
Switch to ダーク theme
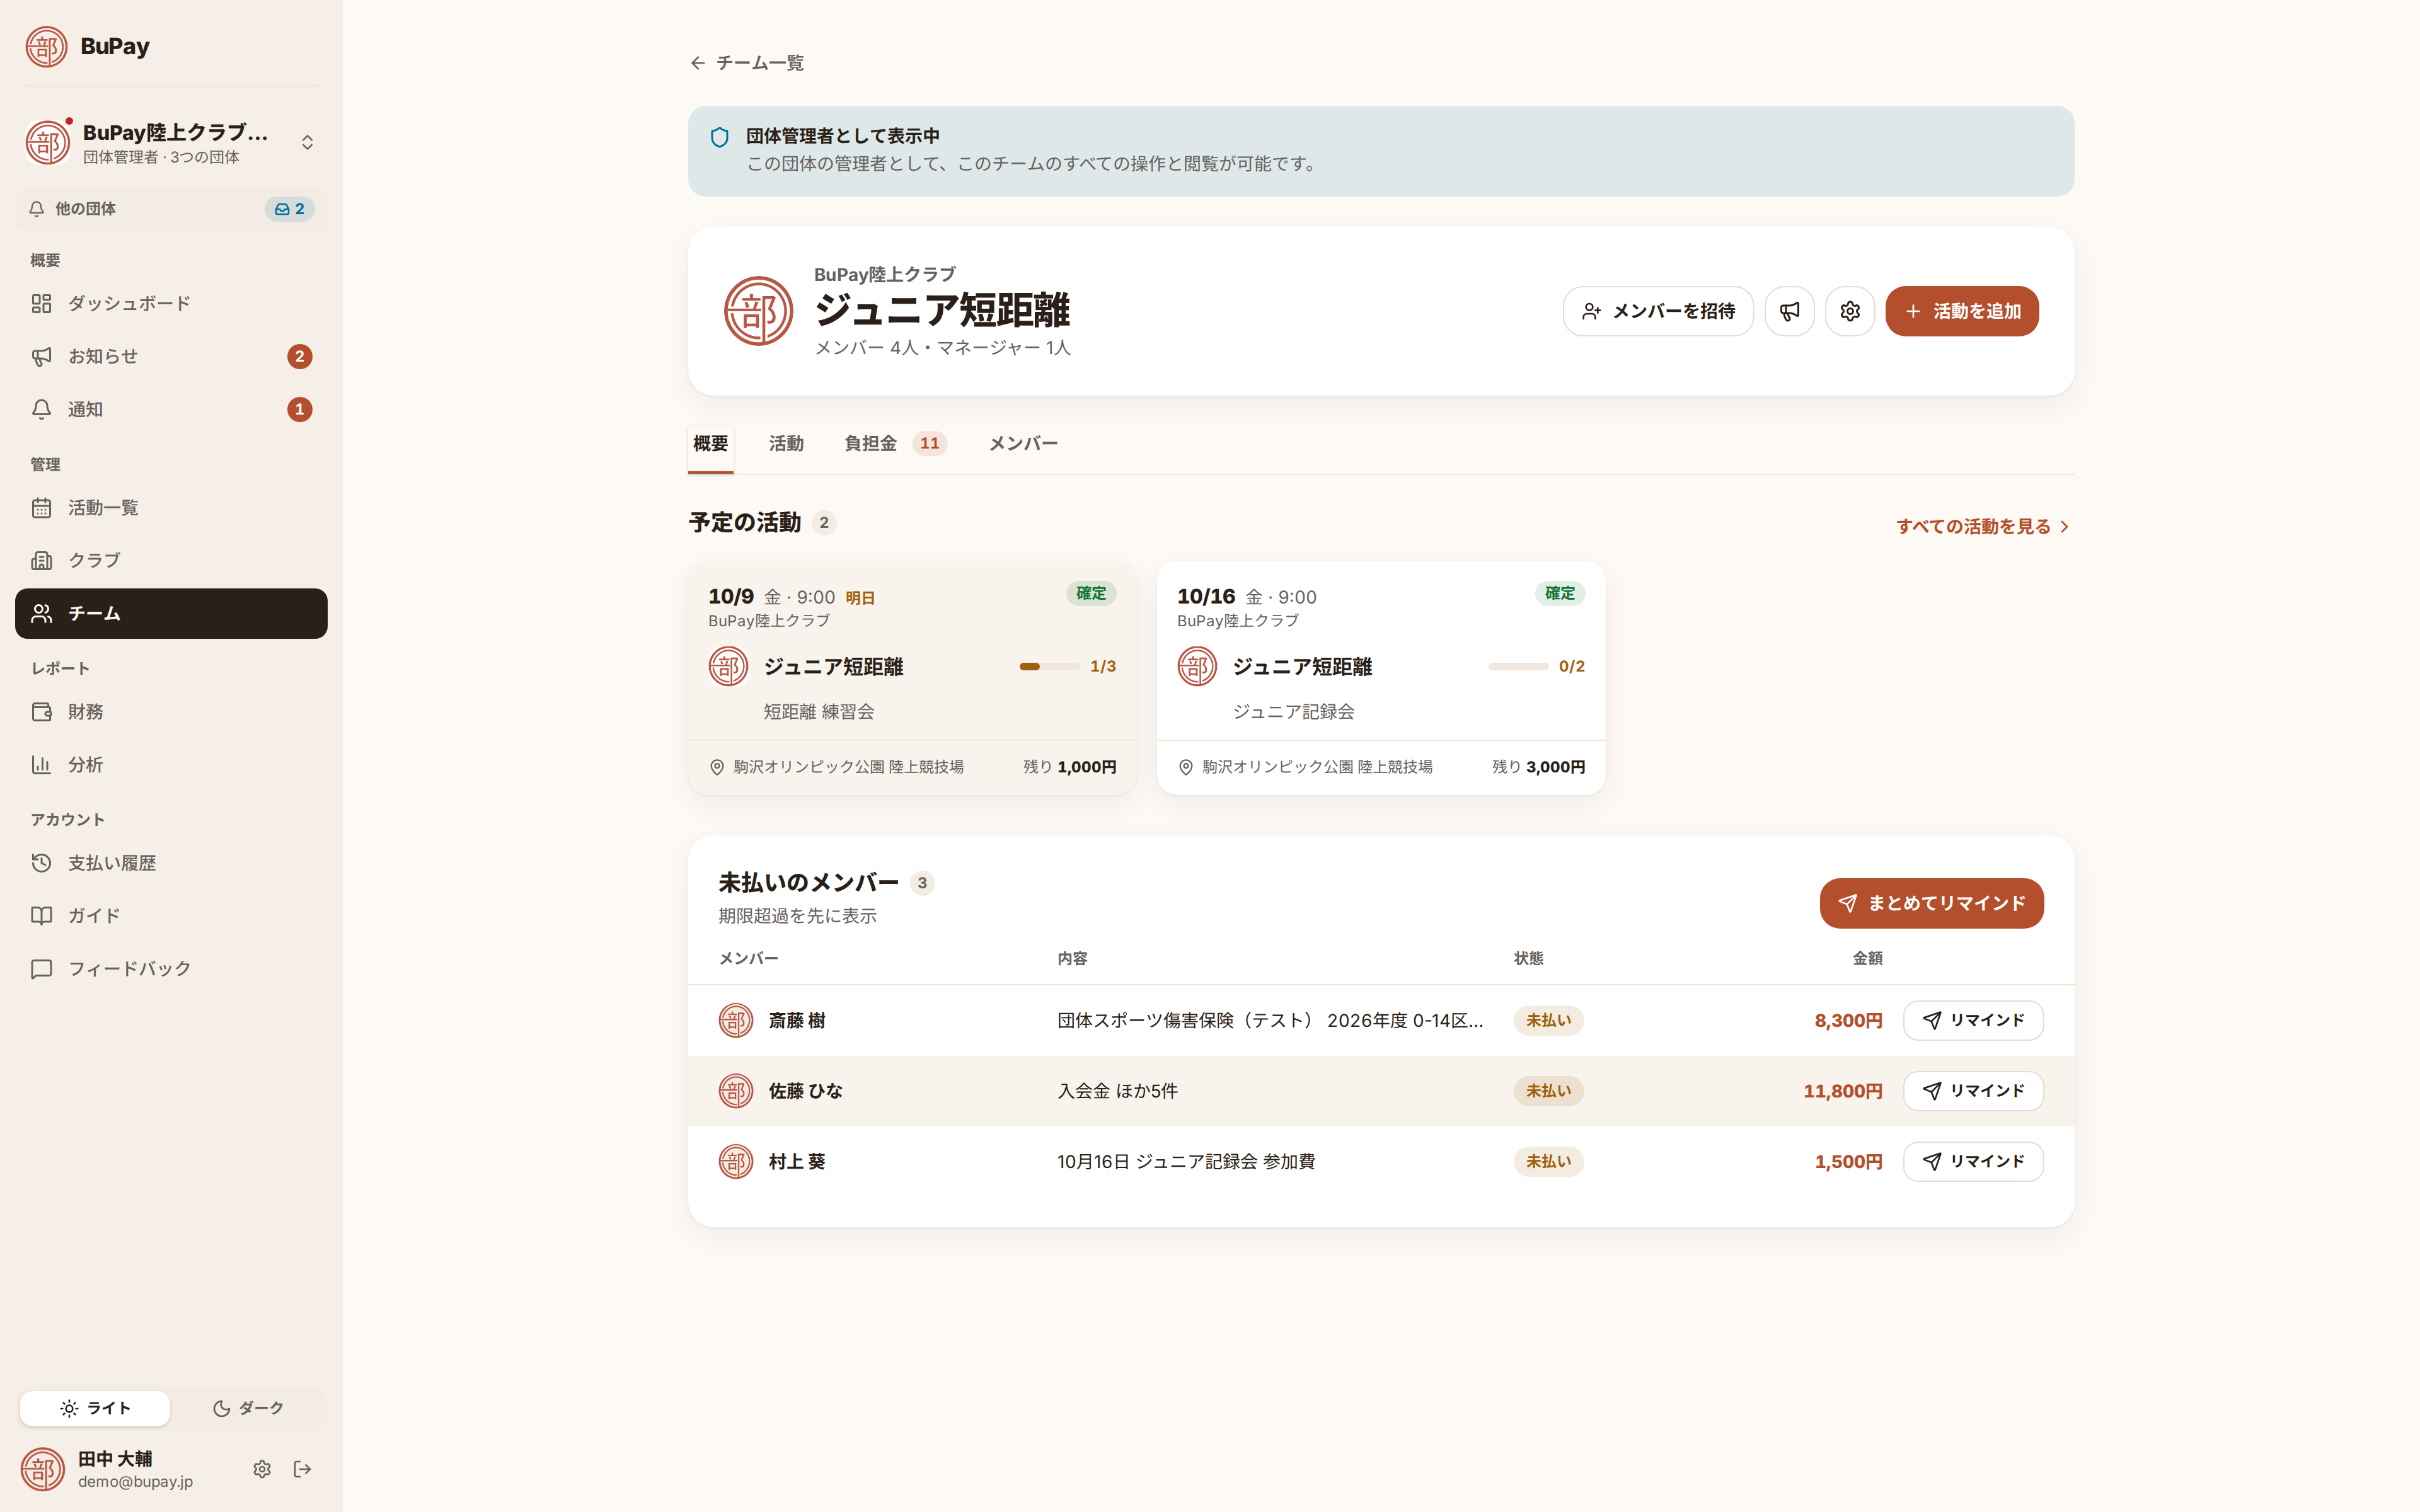tap(248, 1408)
